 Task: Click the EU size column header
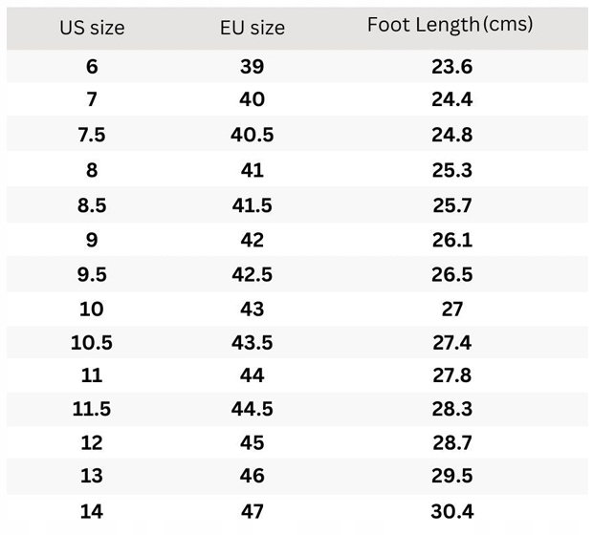coord(253,28)
